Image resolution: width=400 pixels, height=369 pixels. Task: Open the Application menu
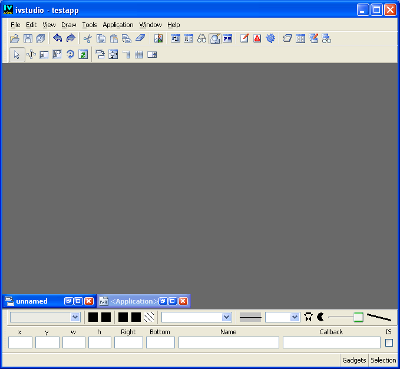118,25
